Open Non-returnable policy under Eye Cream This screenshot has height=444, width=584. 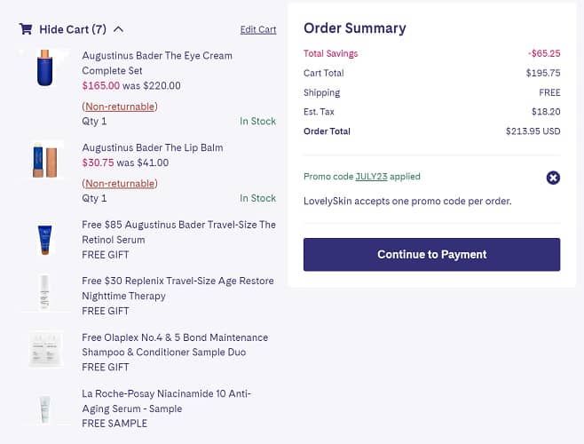pyautogui.click(x=120, y=107)
